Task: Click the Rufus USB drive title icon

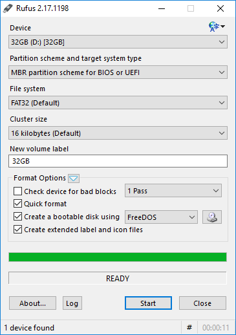Action: click(x=8, y=8)
